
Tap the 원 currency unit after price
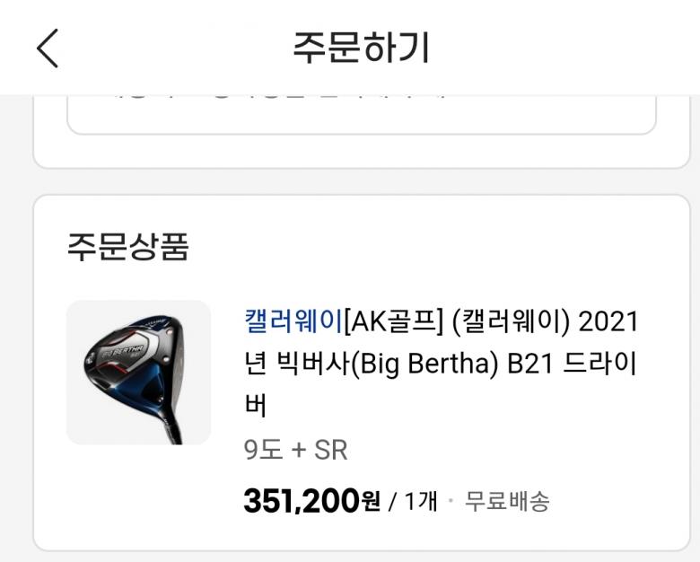pyautogui.click(x=371, y=501)
